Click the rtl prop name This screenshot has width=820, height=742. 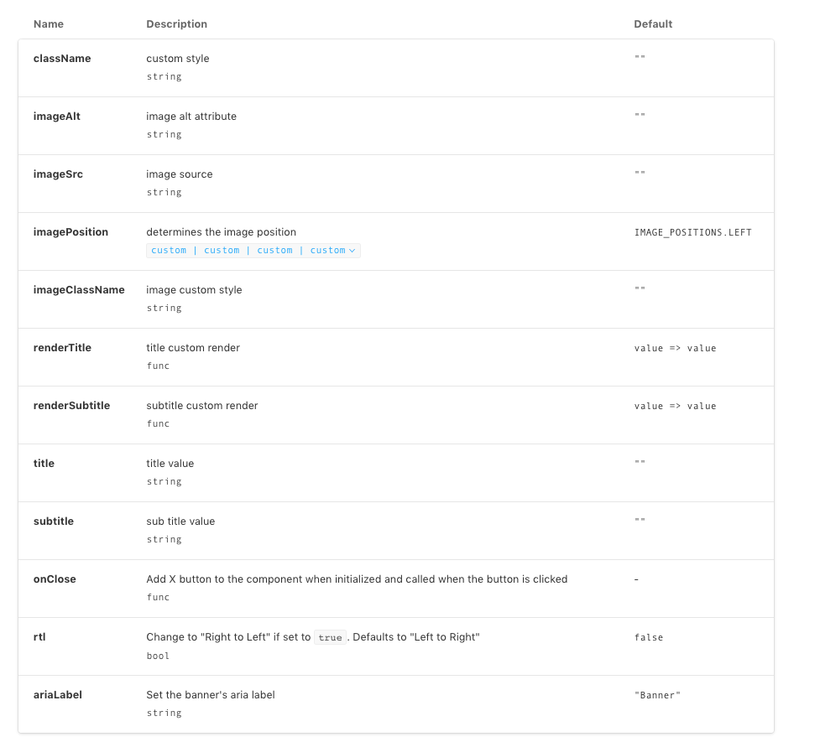click(x=39, y=637)
